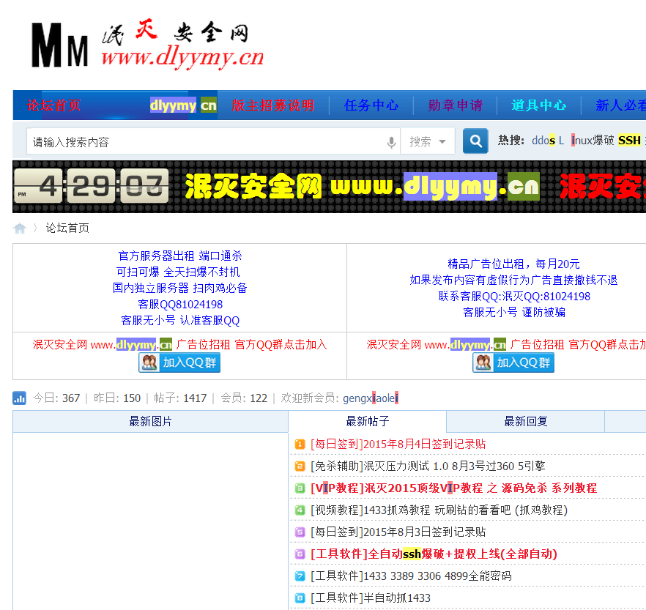
Task: Click rank 6 icon beside ssh爆破 post
Action: [x=300, y=554]
